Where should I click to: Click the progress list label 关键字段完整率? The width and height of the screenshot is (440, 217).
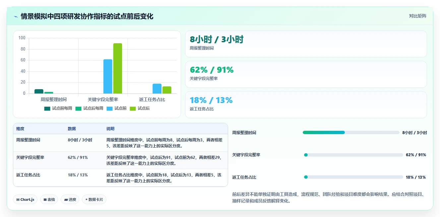point(246,155)
